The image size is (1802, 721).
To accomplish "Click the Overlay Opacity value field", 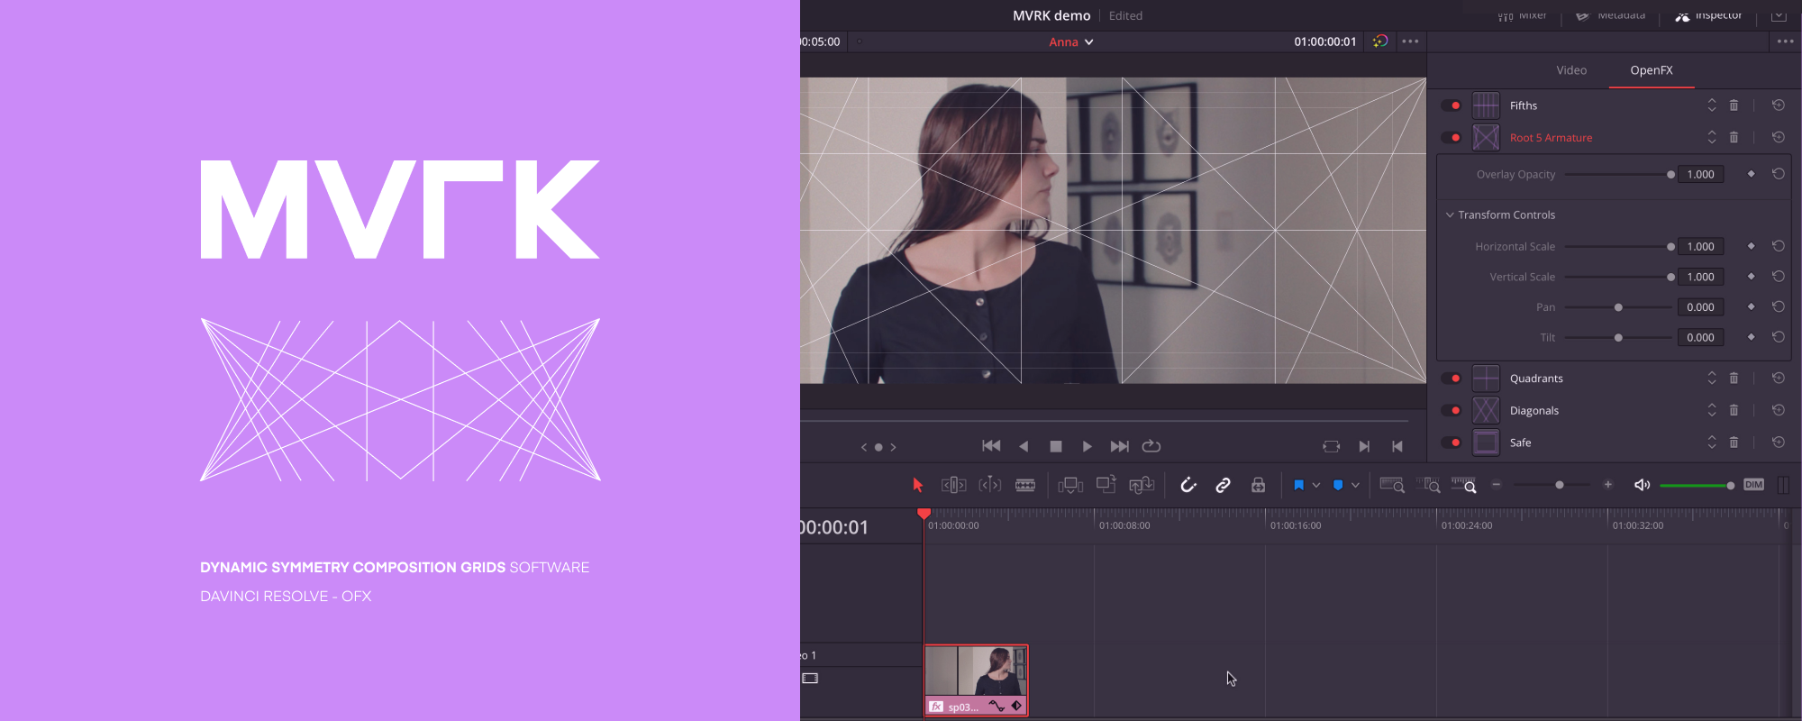I will [1700, 174].
